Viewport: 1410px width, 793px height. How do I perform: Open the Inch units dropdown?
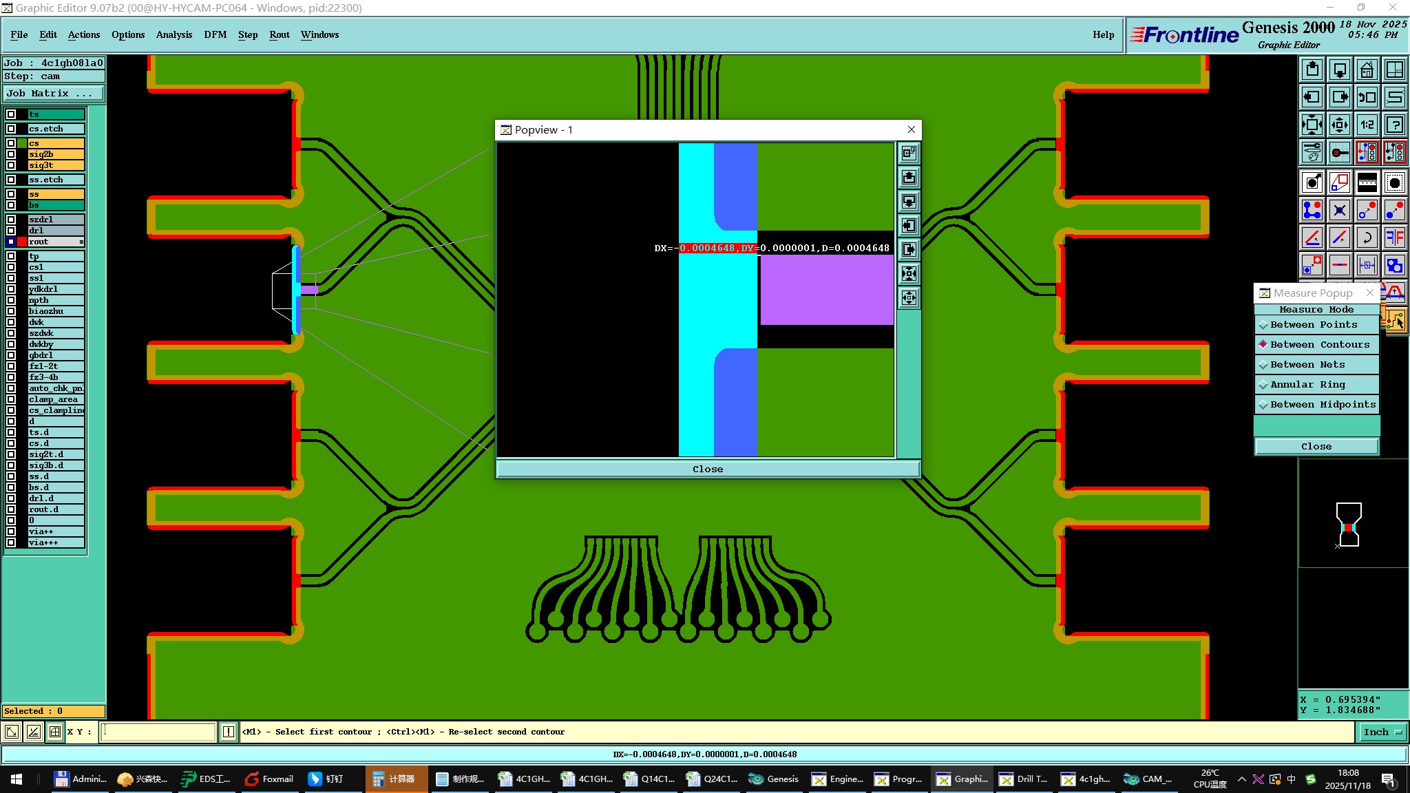(1382, 732)
